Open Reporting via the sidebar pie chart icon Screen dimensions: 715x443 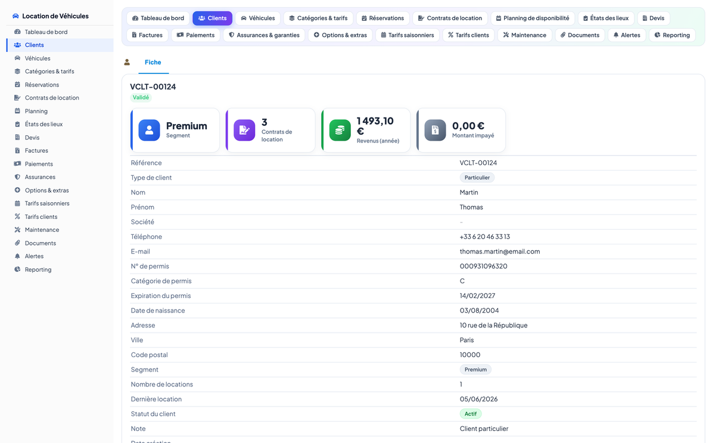(x=18, y=269)
